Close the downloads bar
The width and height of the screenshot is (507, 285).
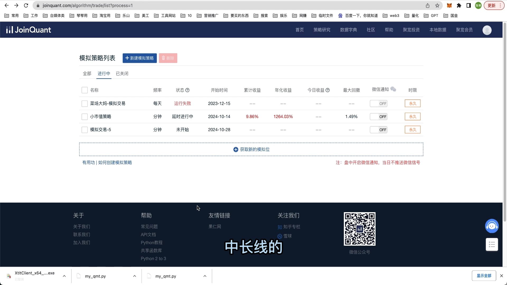tap(501, 276)
